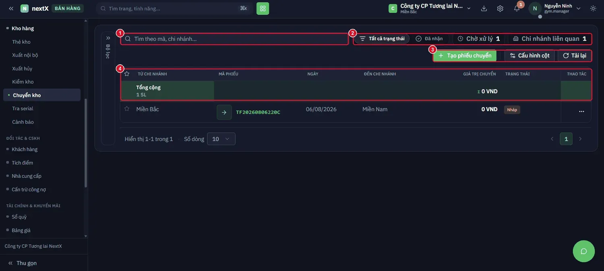The height and width of the screenshot is (271, 604).
Task: Open the three-dot actions for Miền Bắc row
Action: [x=581, y=111]
